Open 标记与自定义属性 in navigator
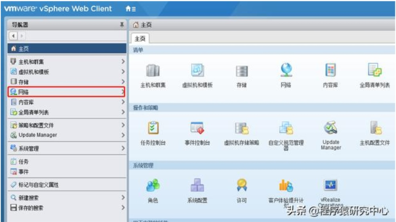Viewport: 396px width, 222px height. click(x=67, y=185)
